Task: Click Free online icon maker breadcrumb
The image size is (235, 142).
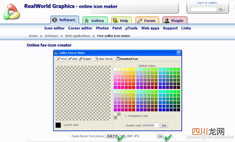Action: (114, 36)
